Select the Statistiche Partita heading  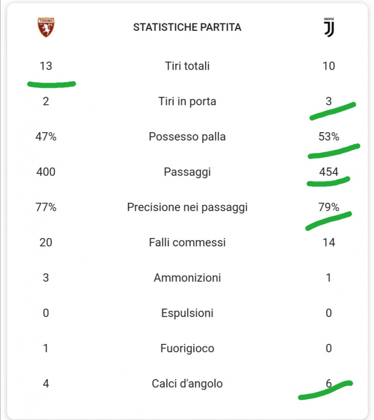pos(187,27)
